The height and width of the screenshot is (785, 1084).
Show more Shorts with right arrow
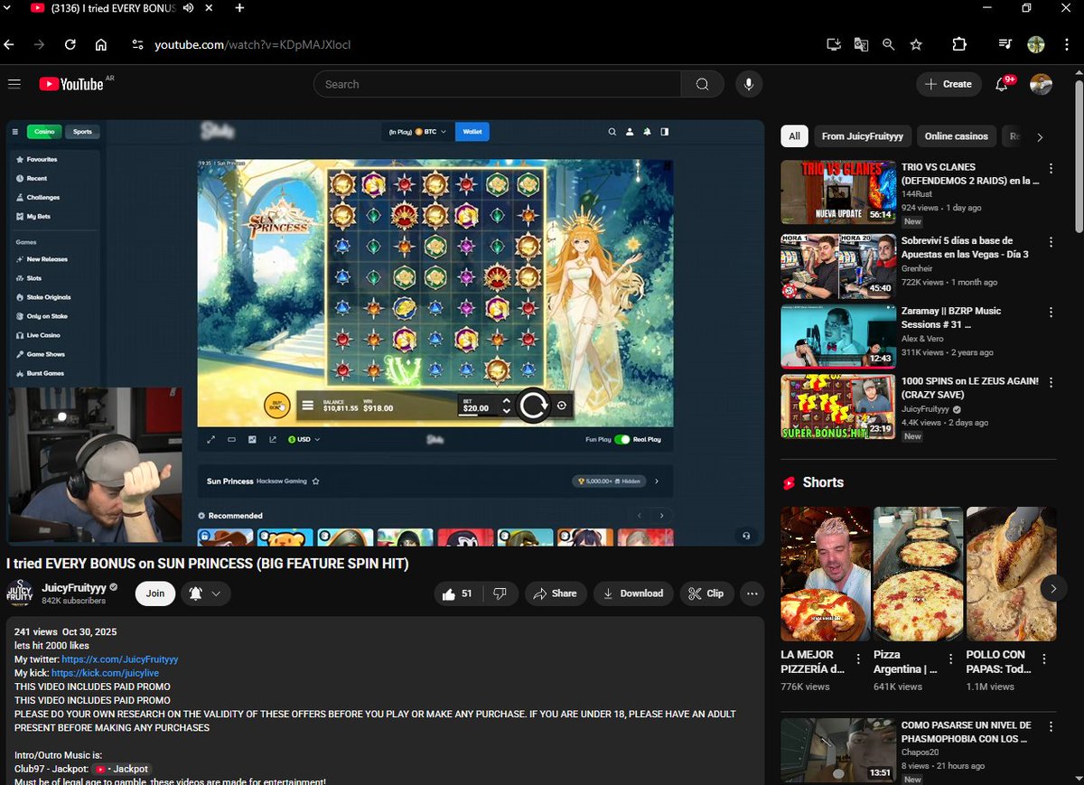point(1053,589)
